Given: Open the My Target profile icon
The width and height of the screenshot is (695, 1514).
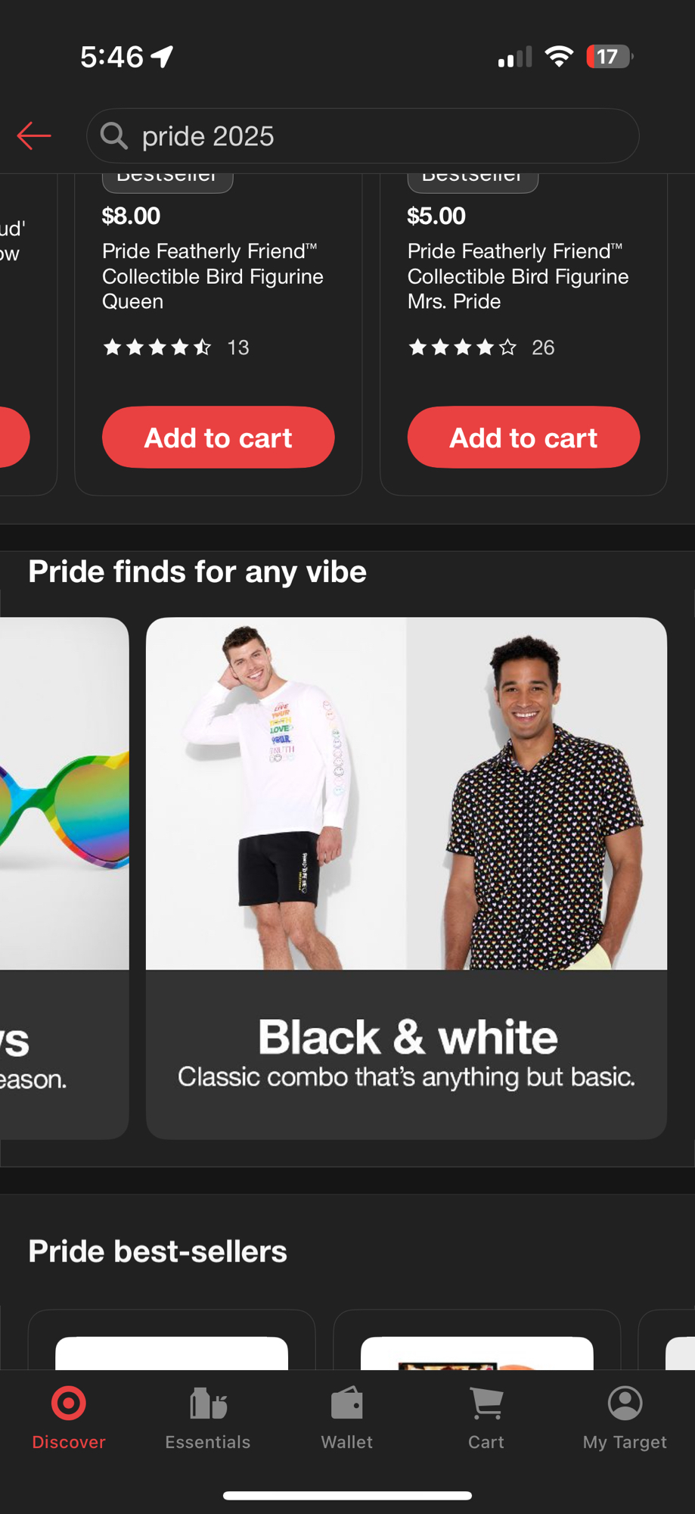Looking at the screenshot, I should pyautogui.click(x=625, y=1403).
